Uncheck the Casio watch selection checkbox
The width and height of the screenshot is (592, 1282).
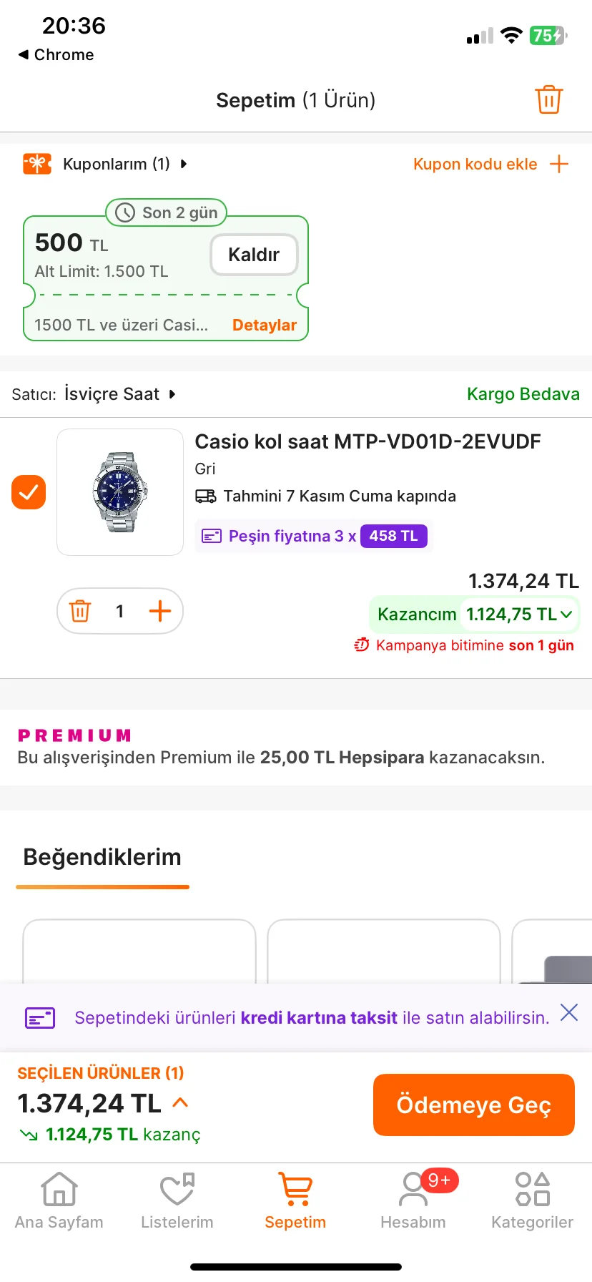(29, 492)
